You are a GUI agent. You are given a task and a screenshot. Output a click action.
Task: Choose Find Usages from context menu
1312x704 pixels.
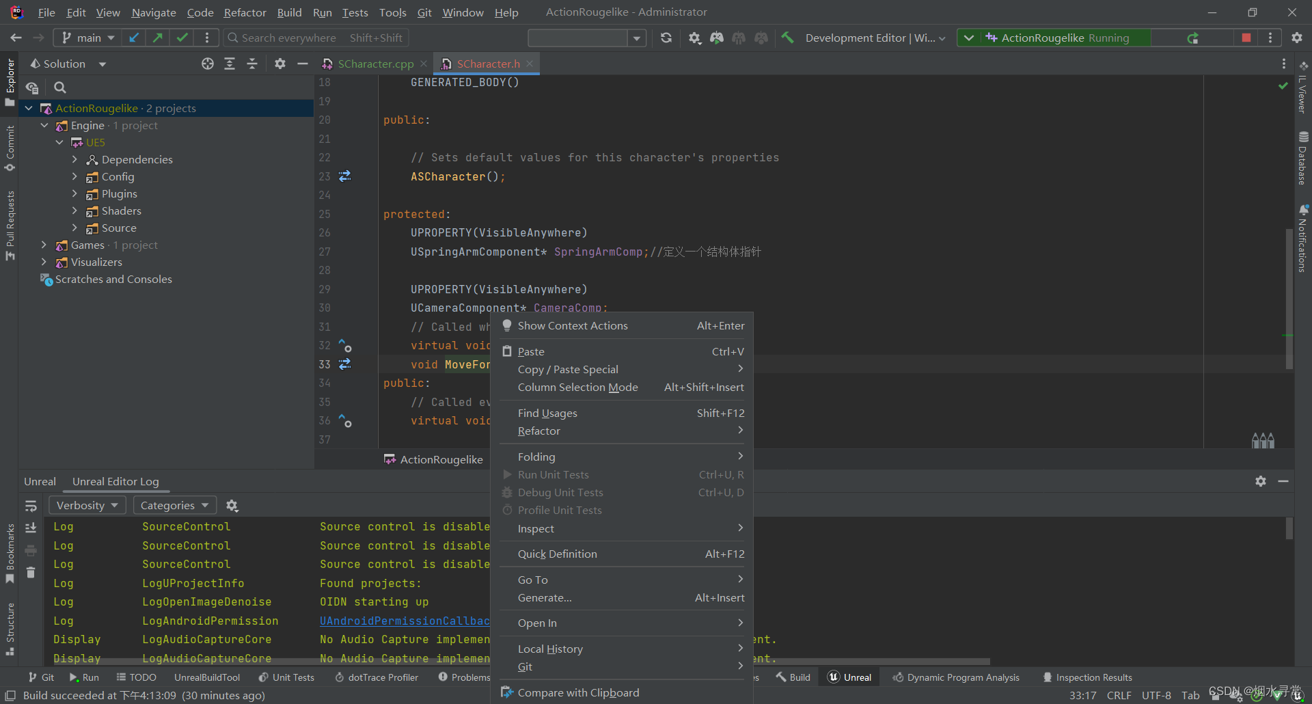[547, 414]
